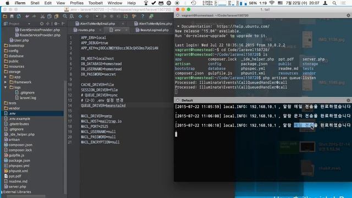Click DB_PASSWORD=secret line in editor
The width and height of the screenshot is (352, 198).
tap(98, 74)
